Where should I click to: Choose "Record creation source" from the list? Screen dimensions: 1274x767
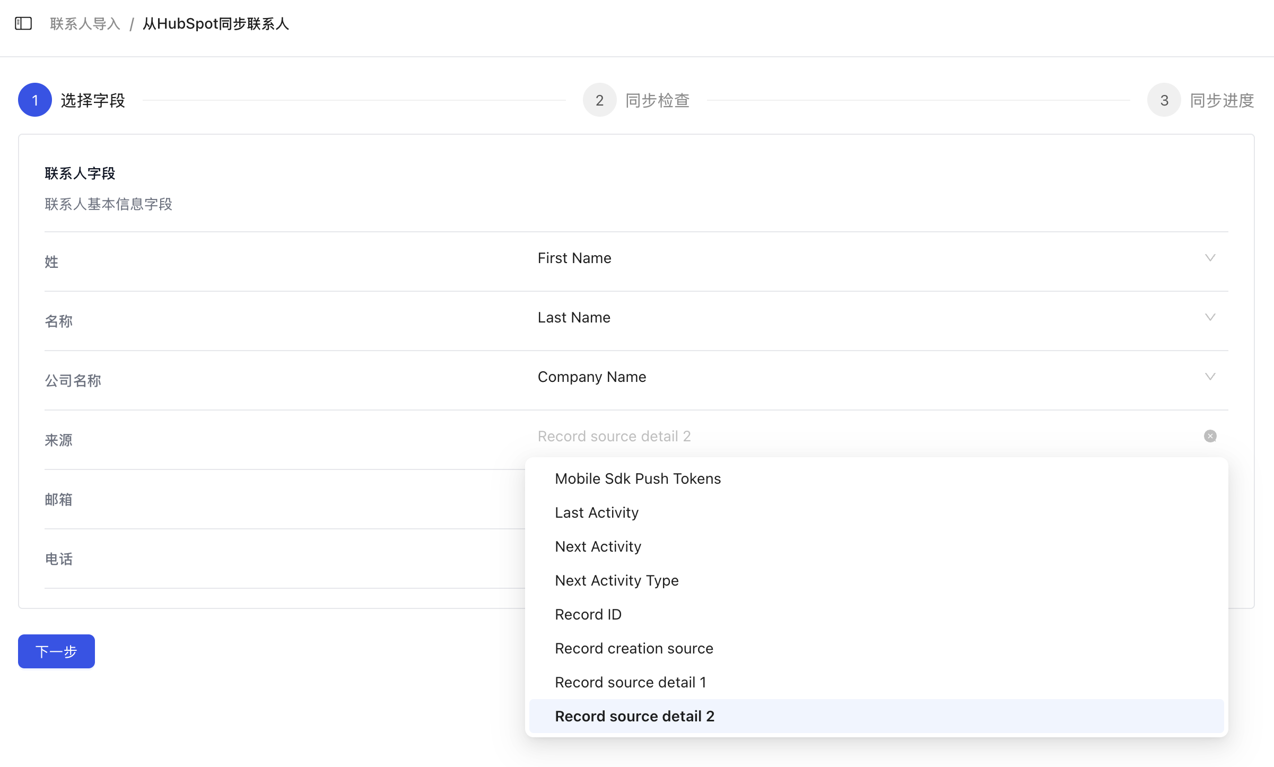pyautogui.click(x=634, y=648)
